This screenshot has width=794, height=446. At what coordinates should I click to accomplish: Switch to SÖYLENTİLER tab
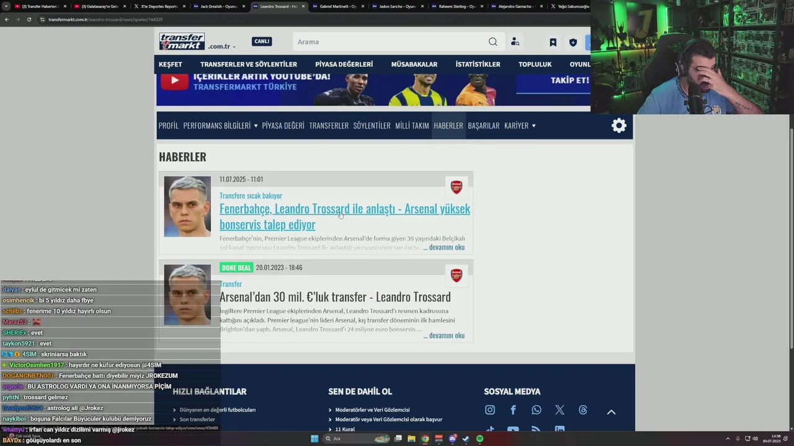coord(372,126)
